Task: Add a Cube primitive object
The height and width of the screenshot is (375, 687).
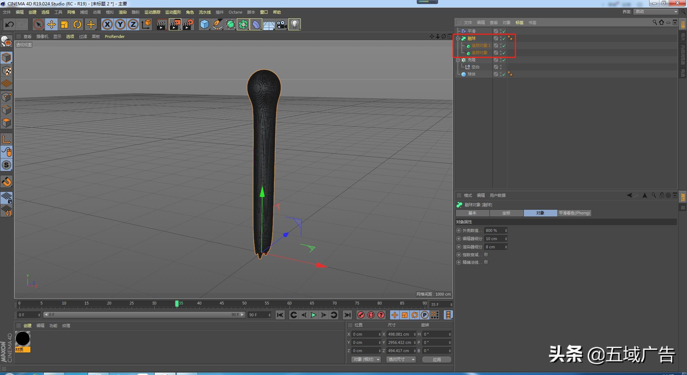Action: 204,24
